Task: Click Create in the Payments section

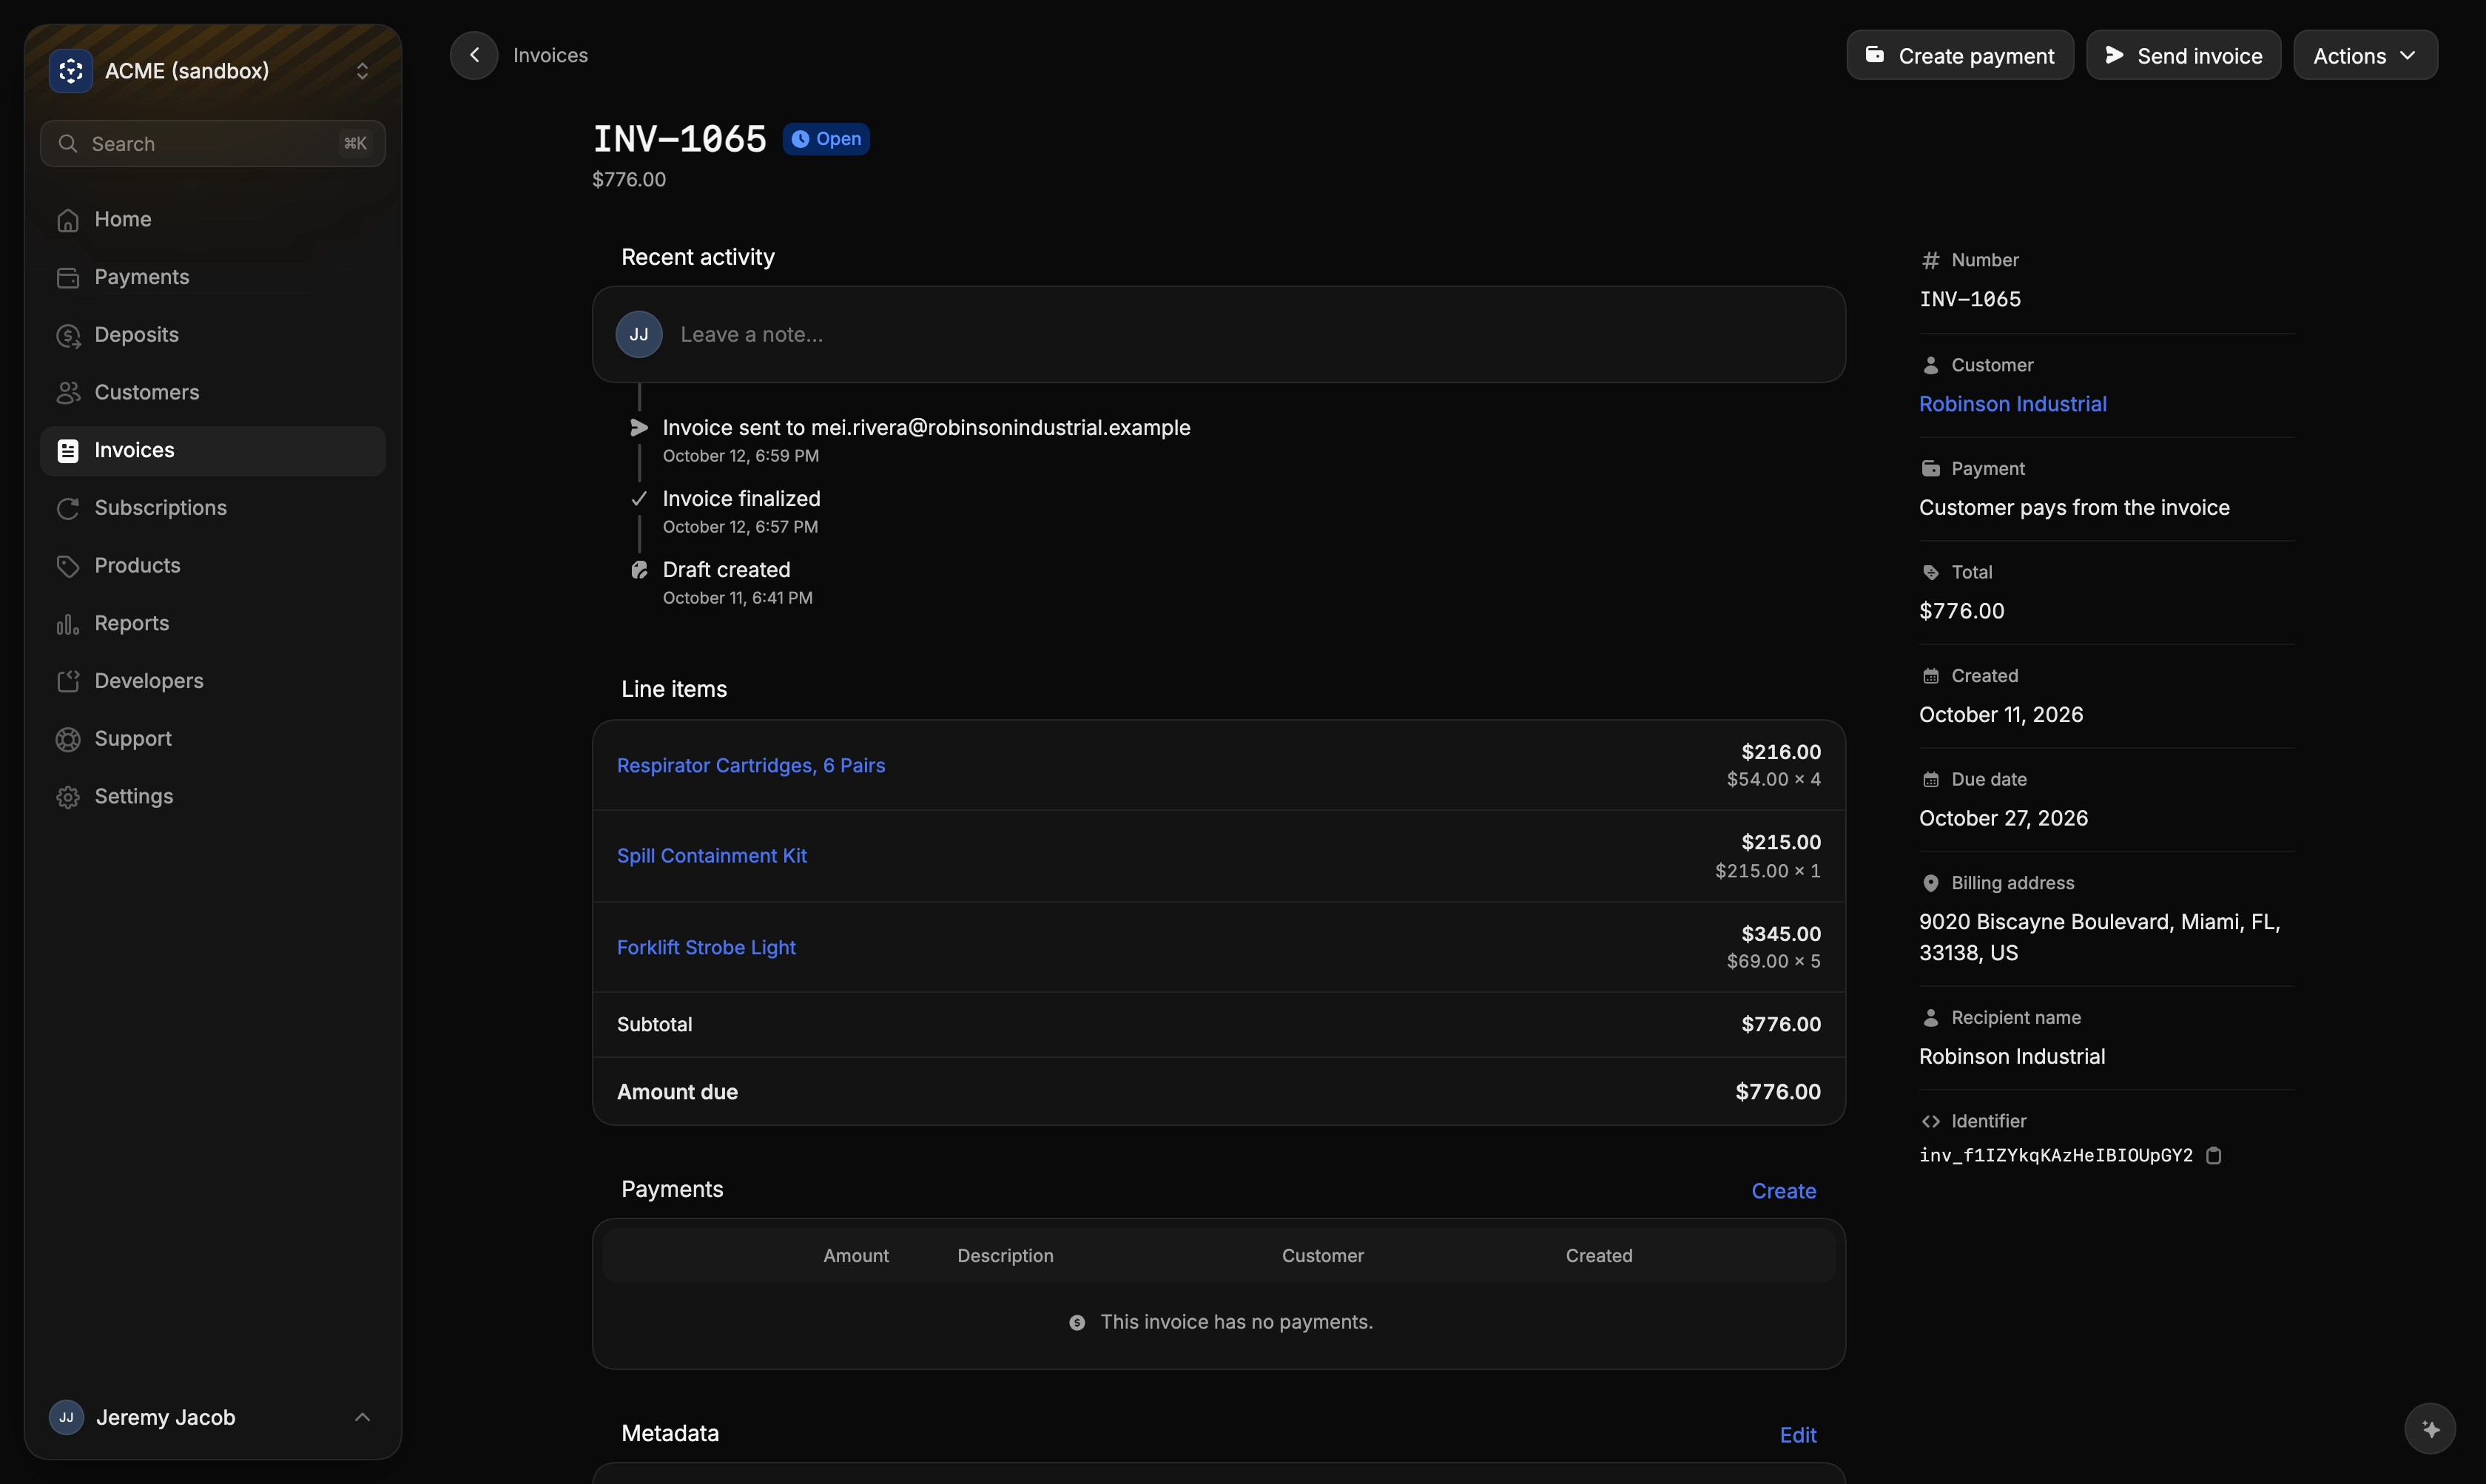Action: pos(1783,1191)
